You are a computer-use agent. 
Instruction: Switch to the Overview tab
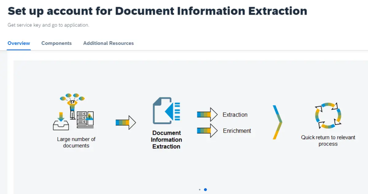(19, 43)
